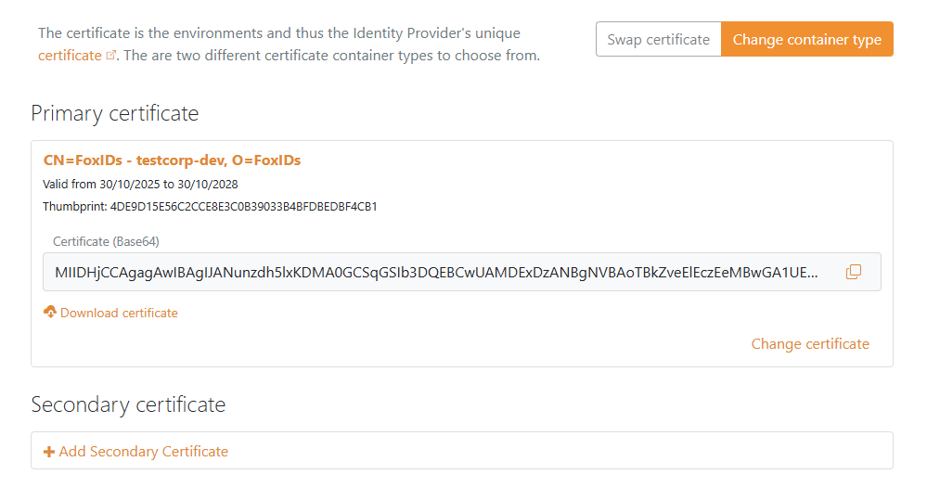
Task: Click the plus icon for secondary certificate
Action: [x=49, y=452]
